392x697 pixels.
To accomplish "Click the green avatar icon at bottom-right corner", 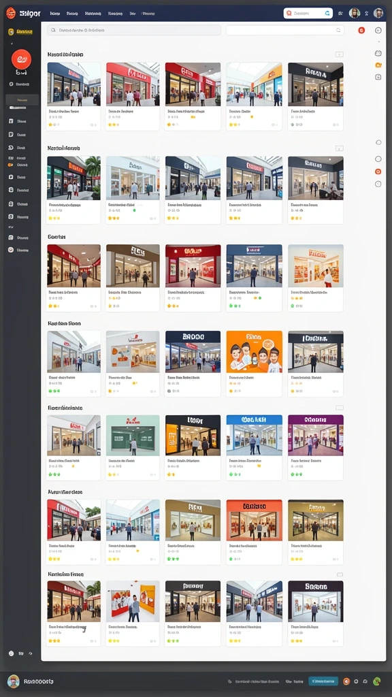I will click(x=377, y=681).
